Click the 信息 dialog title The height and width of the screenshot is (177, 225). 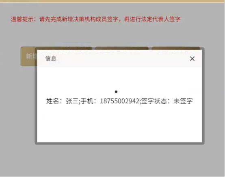(51, 58)
